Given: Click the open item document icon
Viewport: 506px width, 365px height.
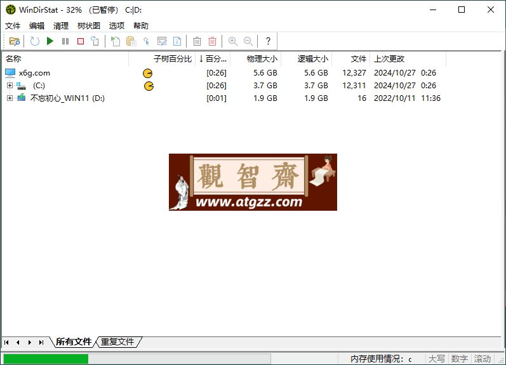Looking at the screenshot, I should point(116,41).
